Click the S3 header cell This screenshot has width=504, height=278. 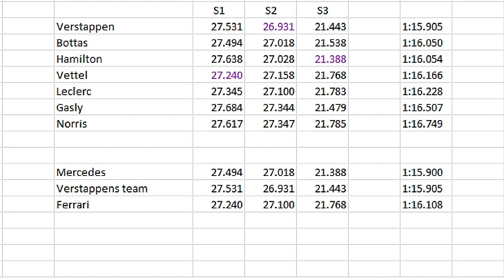[322, 10]
